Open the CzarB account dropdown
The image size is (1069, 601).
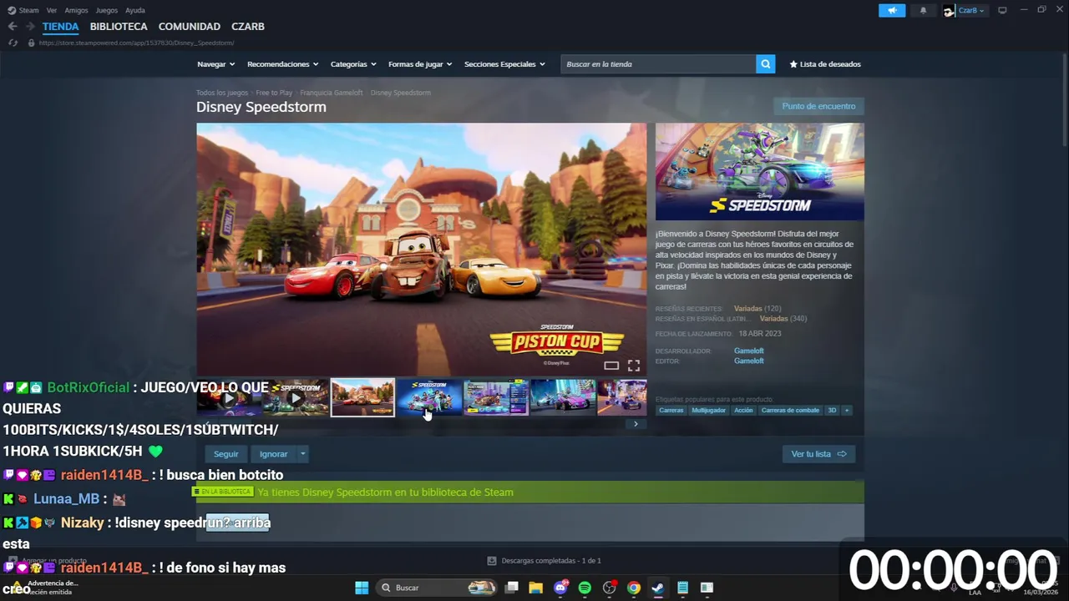click(971, 10)
